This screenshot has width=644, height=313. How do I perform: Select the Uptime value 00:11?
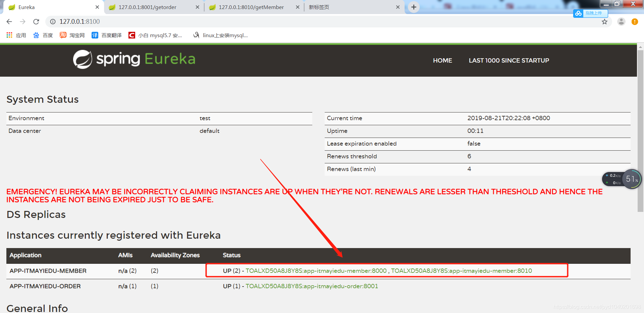[475, 131]
